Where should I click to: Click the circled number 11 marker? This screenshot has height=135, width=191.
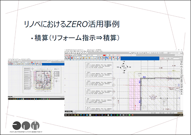(x=114, y=85)
